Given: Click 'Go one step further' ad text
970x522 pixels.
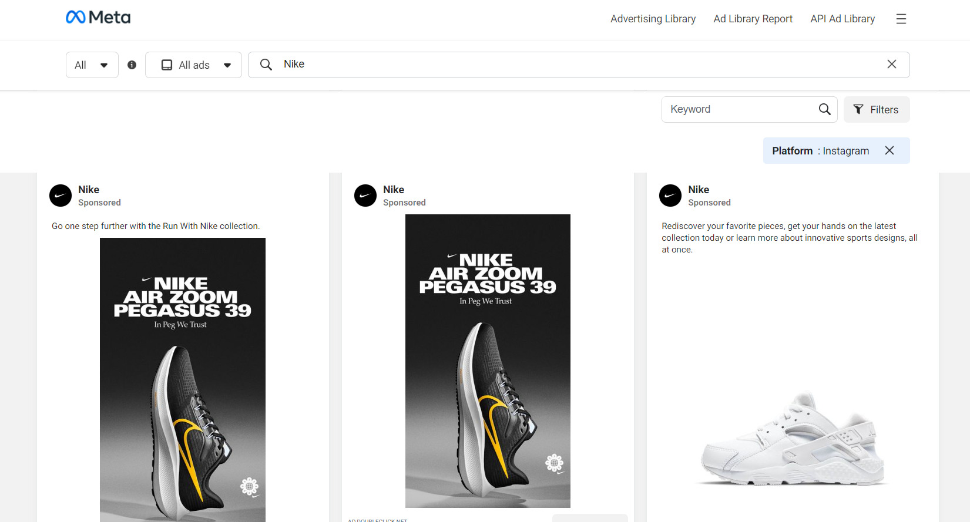Looking at the screenshot, I should click(156, 226).
